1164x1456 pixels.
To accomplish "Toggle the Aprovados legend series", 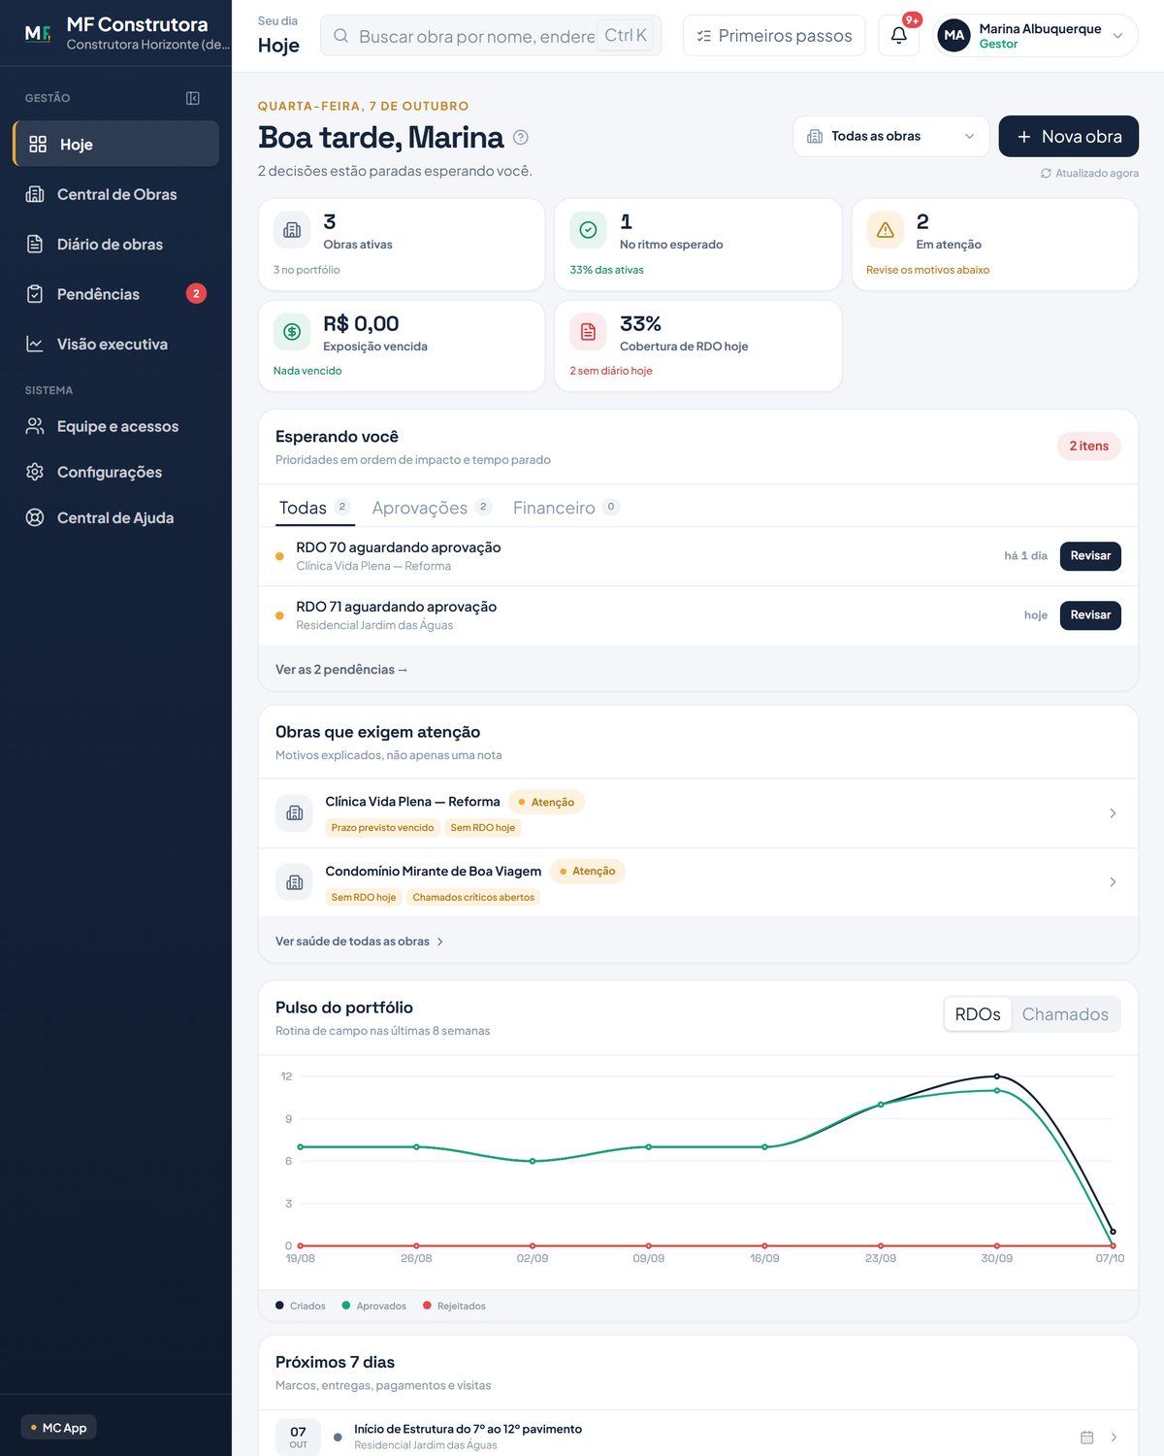I will (x=373, y=1307).
